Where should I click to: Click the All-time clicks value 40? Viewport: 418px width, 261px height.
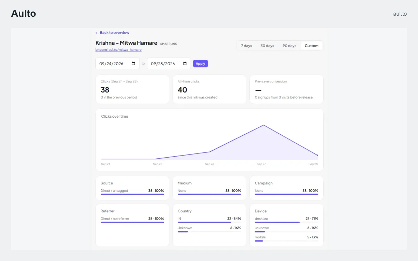(x=183, y=90)
